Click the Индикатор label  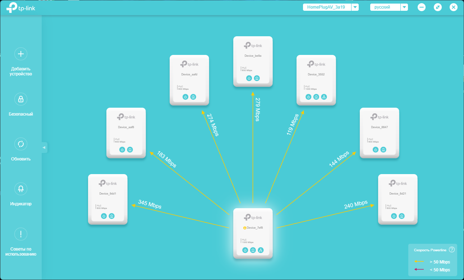click(x=21, y=204)
